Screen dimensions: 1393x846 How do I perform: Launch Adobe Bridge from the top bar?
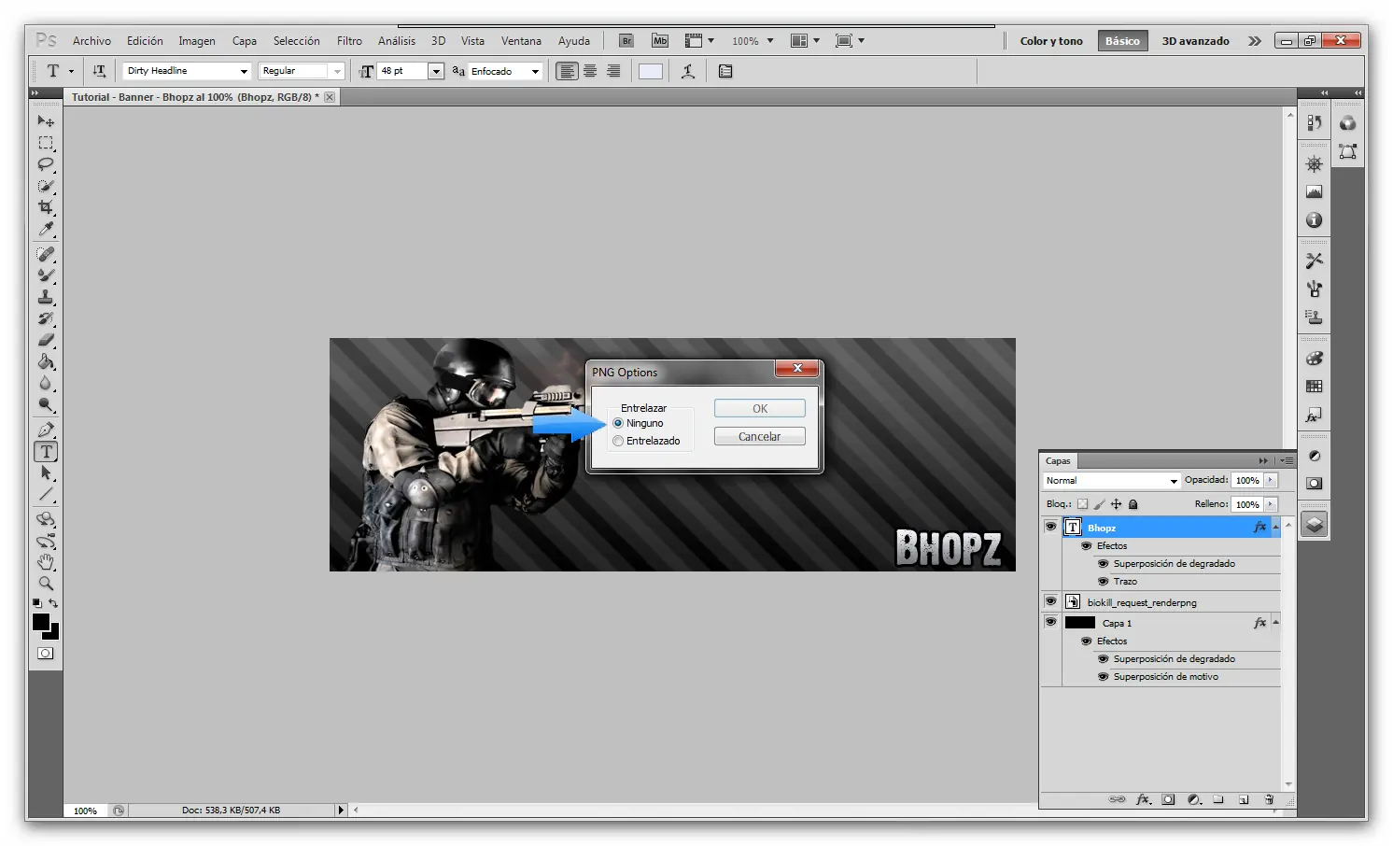pos(626,41)
